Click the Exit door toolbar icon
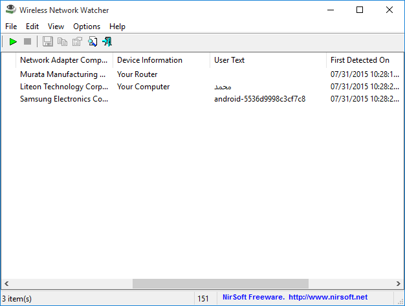This screenshot has height=306, width=405. pyautogui.click(x=107, y=41)
